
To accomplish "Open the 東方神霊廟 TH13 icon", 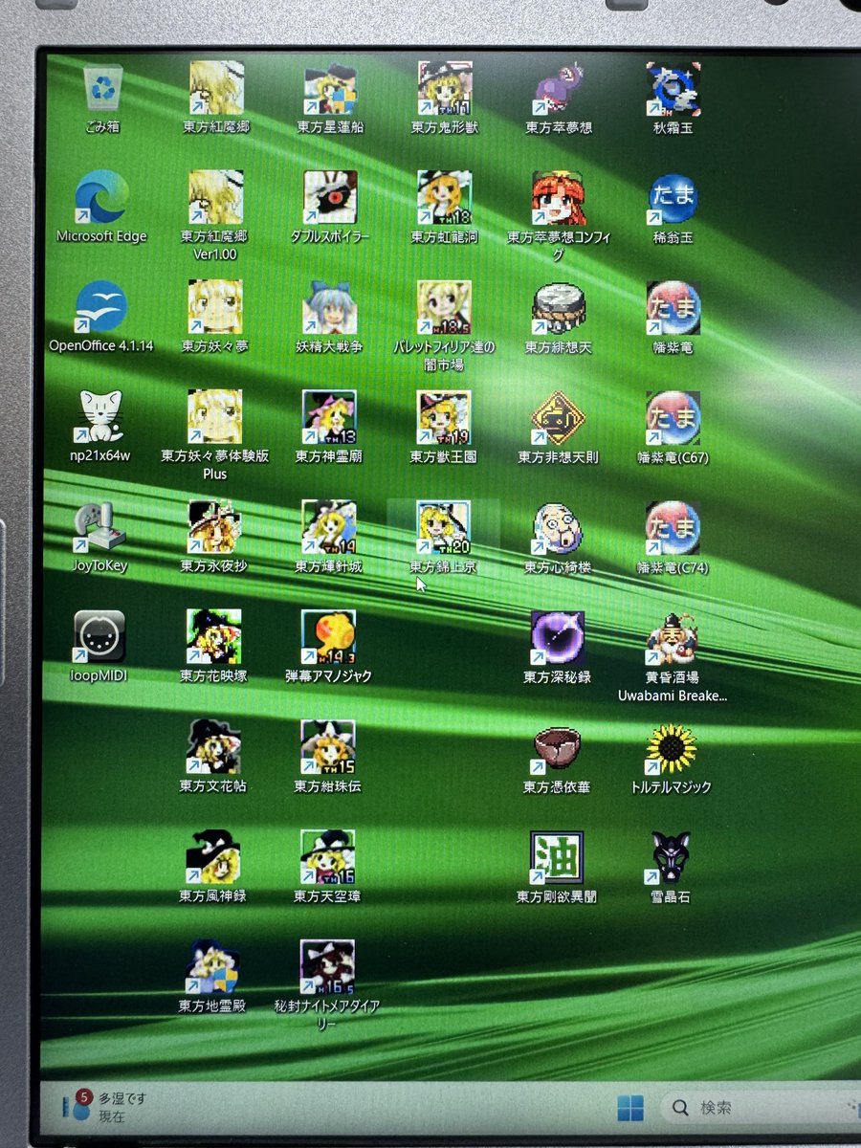I will coord(329,416).
